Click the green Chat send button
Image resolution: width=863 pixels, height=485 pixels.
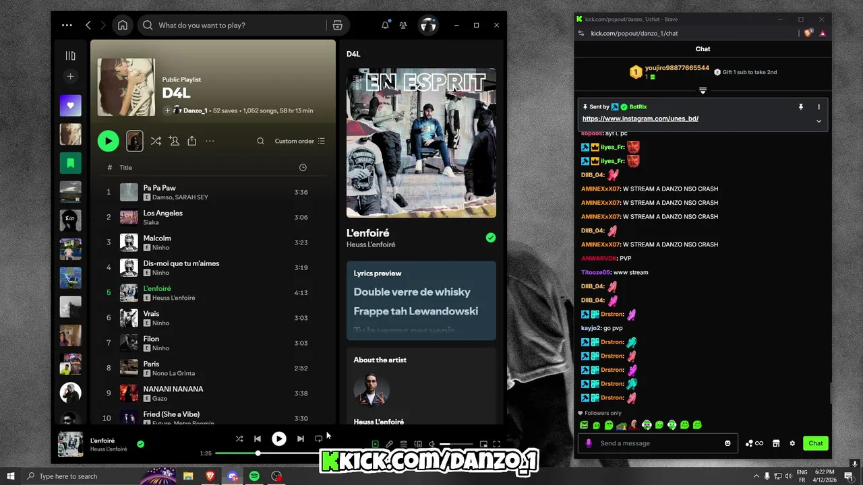[816, 443]
